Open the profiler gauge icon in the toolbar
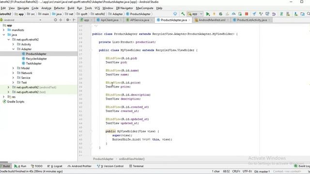This screenshot has height=174, width=310. pyautogui.click(x=233, y=14)
